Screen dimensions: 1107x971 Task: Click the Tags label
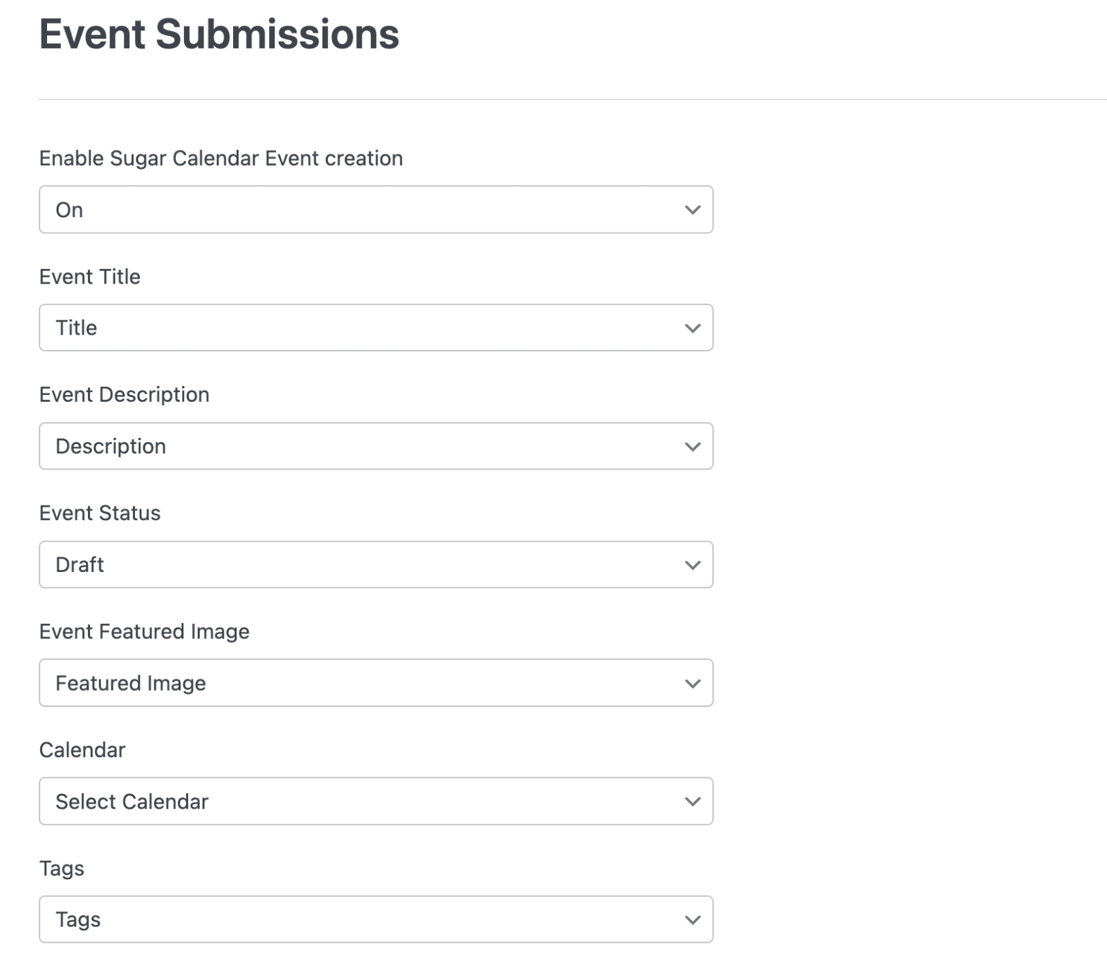click(x=62, y=868)
